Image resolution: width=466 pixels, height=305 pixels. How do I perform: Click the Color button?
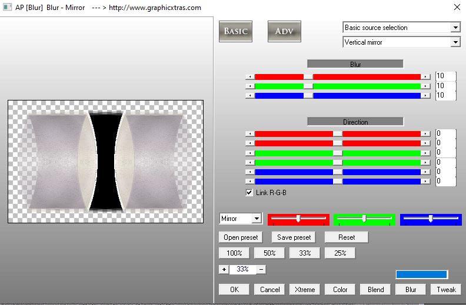[x=340, y=290]
